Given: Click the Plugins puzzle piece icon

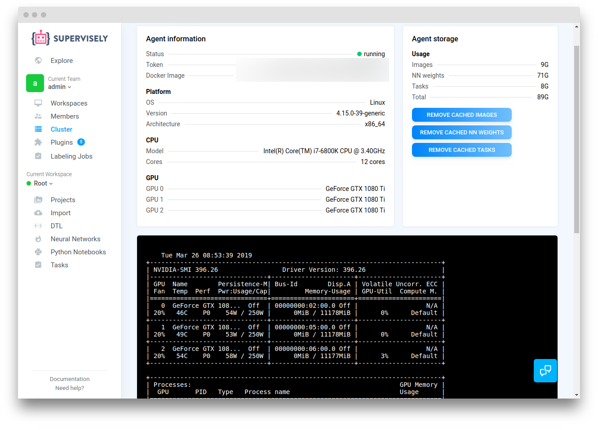Looking at the screenshot, I should pos(38,142).
